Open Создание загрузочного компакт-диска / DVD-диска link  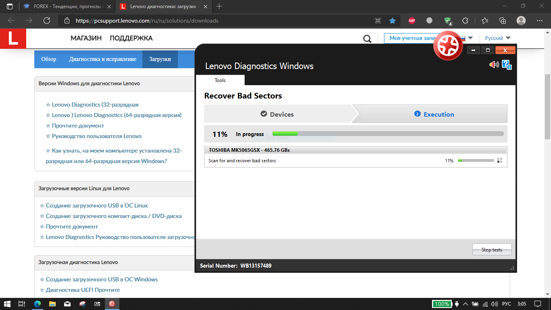click(x=114, y=216)
